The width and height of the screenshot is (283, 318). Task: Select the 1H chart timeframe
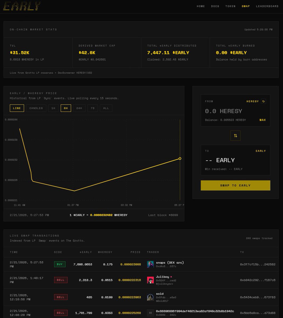(x=53, y=108)
